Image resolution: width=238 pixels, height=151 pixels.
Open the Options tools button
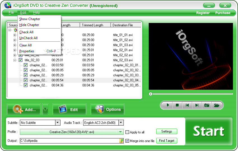click(x=108, y=109)
